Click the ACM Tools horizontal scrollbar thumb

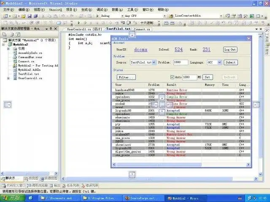coord(159,165)
